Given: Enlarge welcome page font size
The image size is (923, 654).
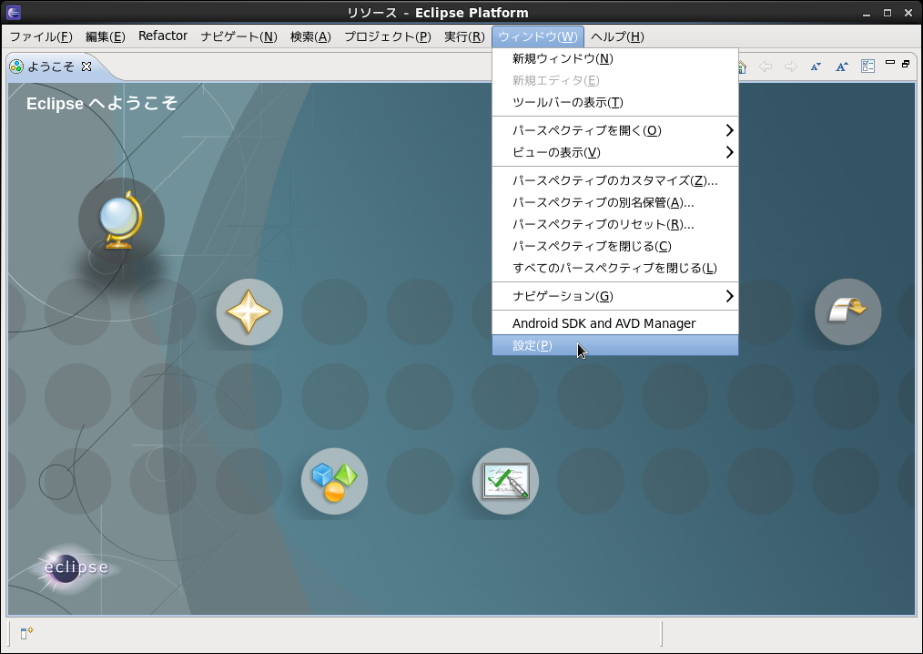Looking at the screenshot, I should tap(842, 66).
